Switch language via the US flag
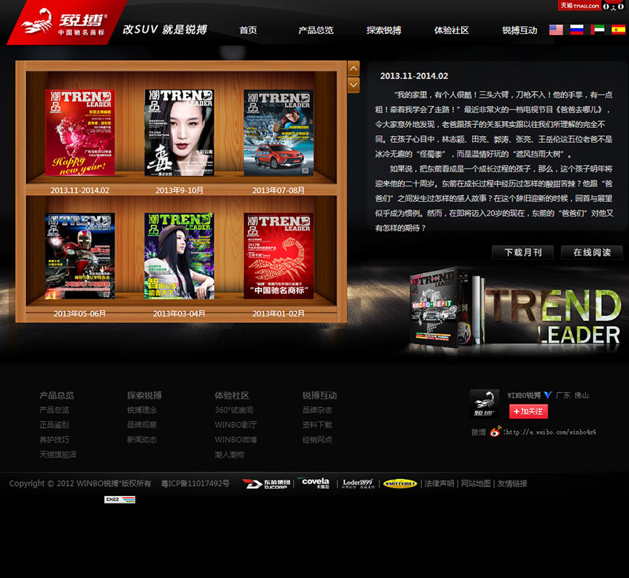This screenshot has height=578, width=629. 556,30
